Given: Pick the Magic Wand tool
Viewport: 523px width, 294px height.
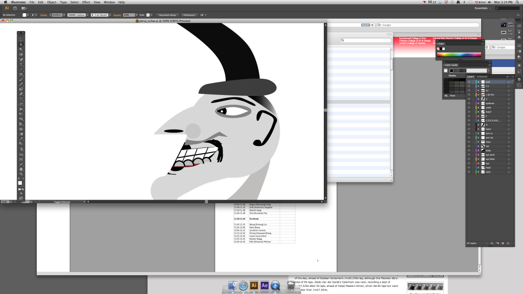Looking at the screenshot, I should click(21, 49).
